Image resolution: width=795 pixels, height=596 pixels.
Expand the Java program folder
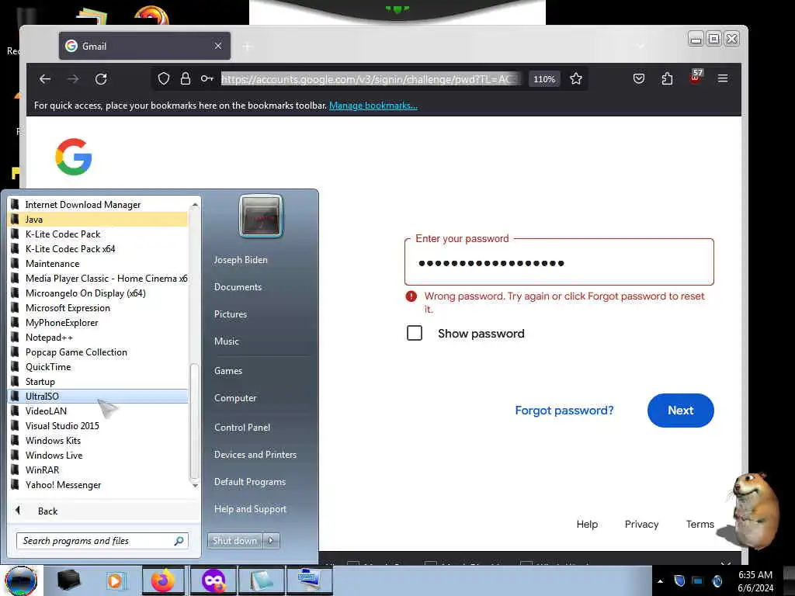tap(99, 220)
